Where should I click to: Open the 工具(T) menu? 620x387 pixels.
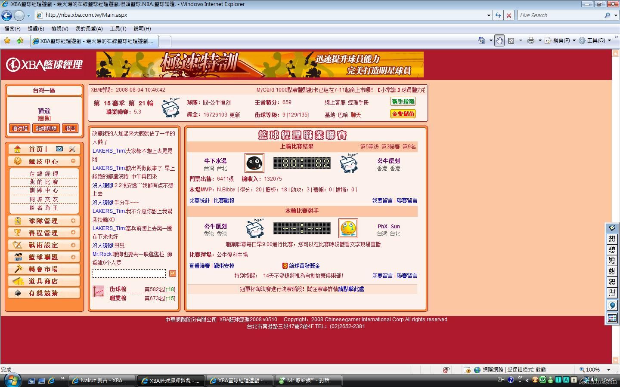[x=118, y=28]
